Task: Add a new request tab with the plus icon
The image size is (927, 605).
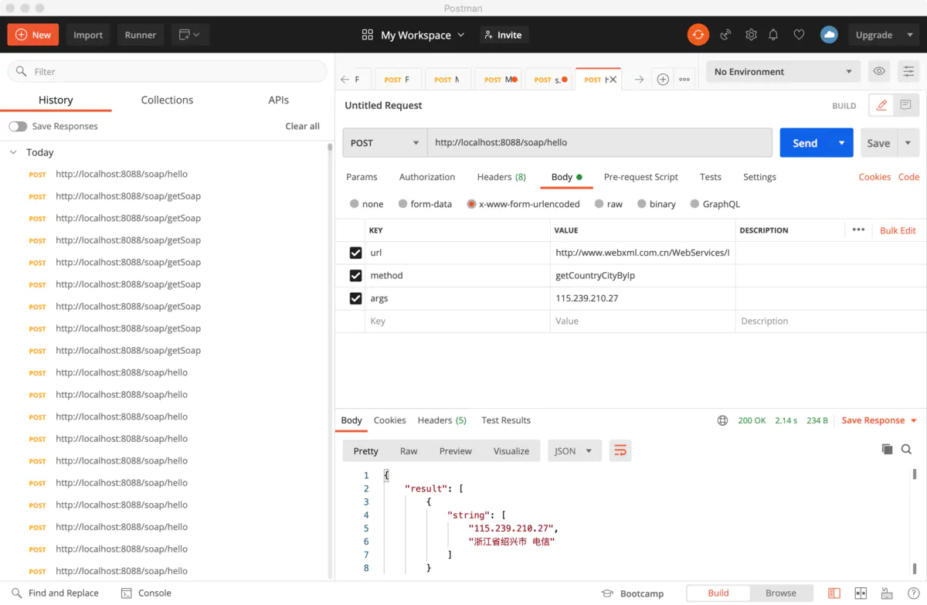Action: [662, 80]
